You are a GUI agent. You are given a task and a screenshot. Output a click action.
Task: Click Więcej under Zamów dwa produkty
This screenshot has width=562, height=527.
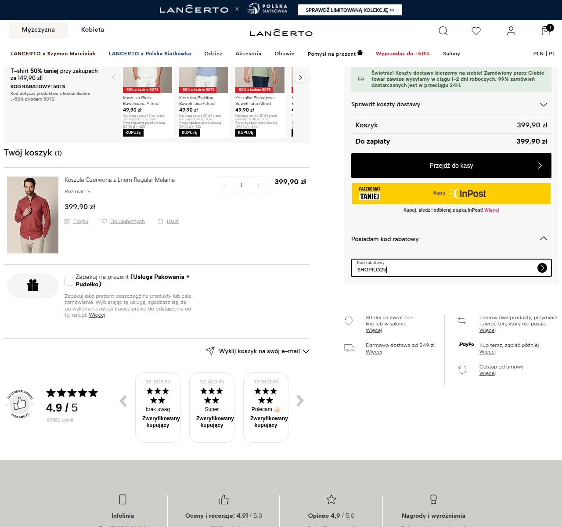pos(487,330)
